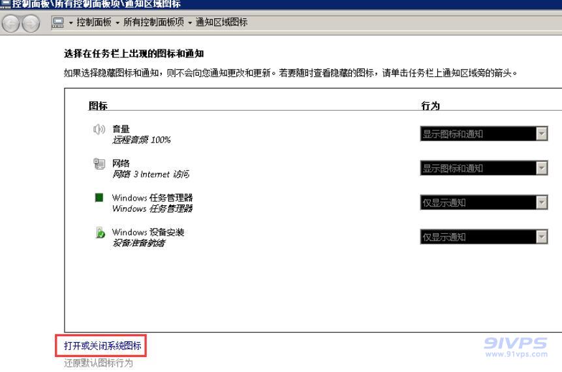
Task: Click the 行为 column header
Action: tap(430, 106)
